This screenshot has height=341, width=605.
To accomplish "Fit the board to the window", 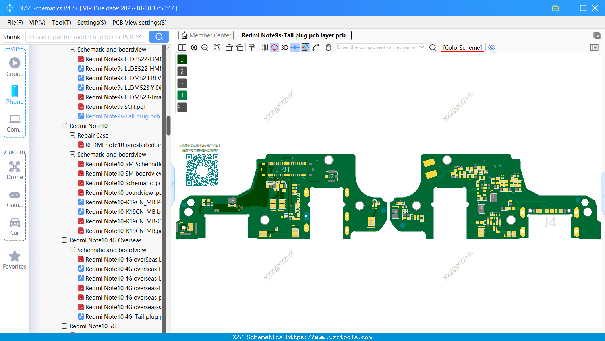I will [217, 48].
